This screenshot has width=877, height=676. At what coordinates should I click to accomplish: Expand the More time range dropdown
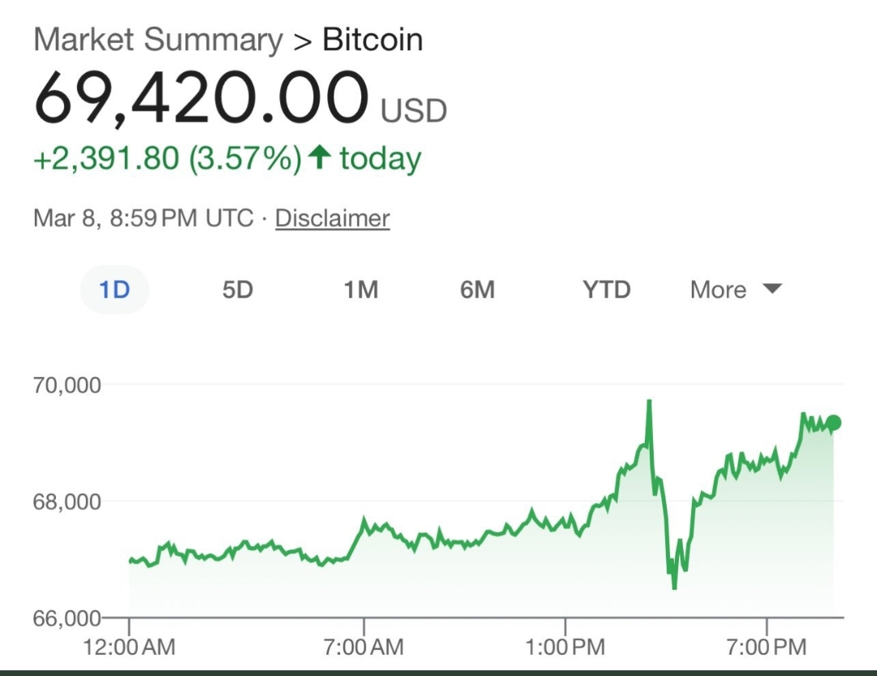[735, 290]
